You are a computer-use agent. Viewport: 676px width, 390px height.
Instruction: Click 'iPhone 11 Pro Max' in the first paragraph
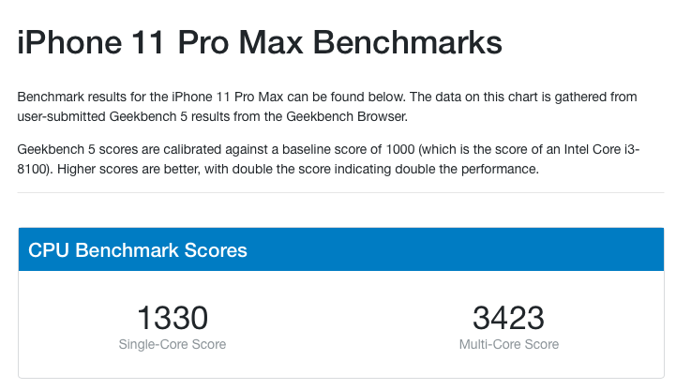[228, 97]
